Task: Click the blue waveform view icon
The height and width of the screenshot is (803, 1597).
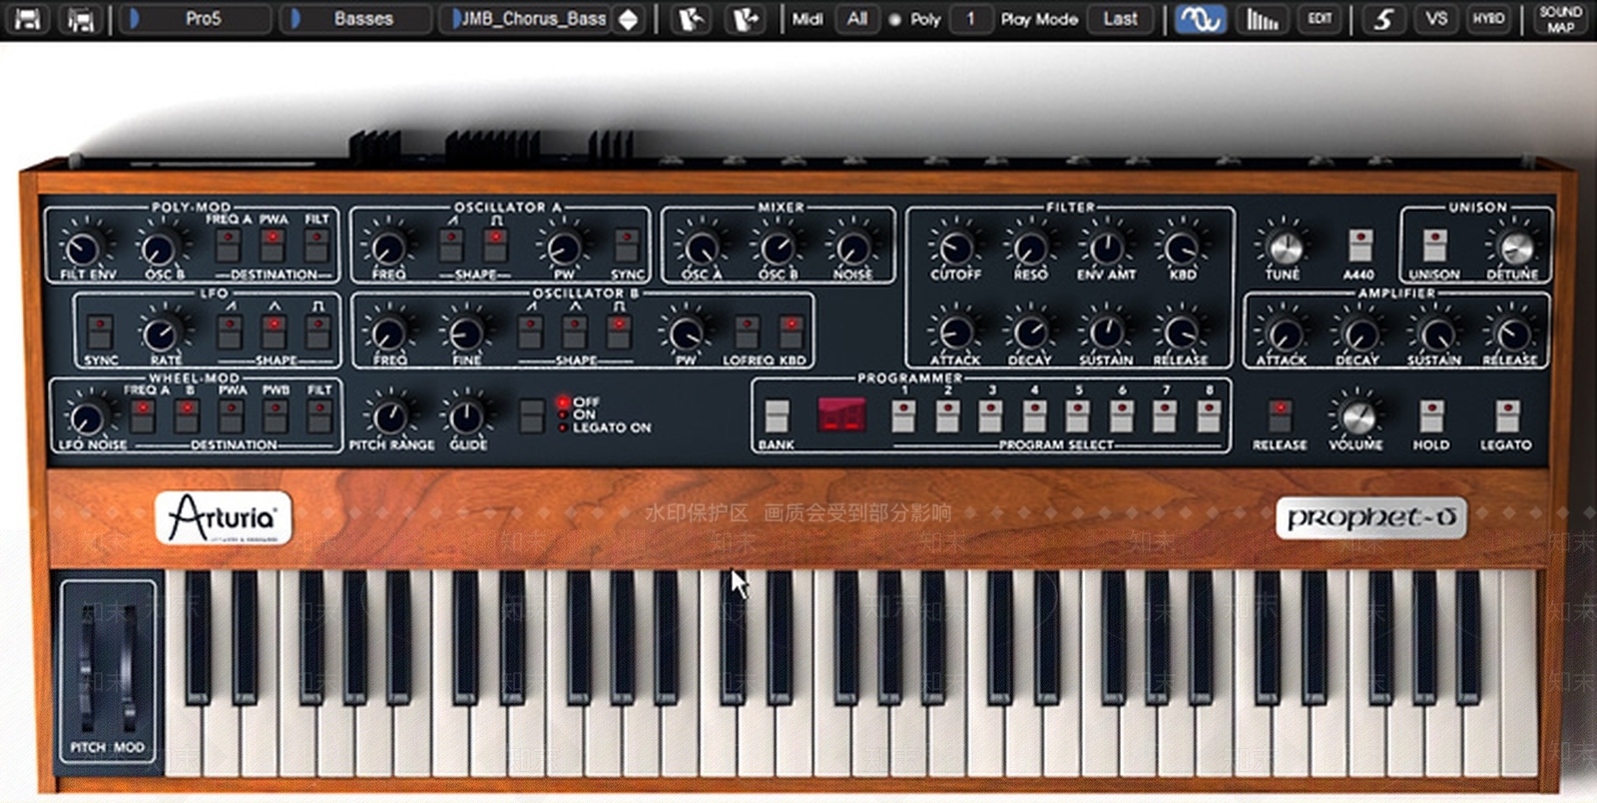Action: tap(1199, 19)
